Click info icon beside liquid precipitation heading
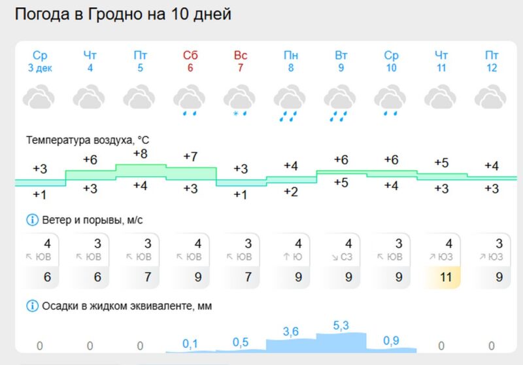The image size is (523, 365). click(31, 305)
